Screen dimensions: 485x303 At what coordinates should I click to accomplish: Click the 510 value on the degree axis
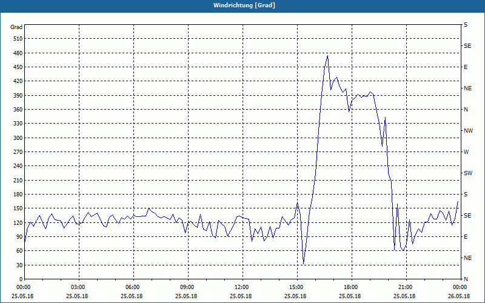[x=18, y=39]
